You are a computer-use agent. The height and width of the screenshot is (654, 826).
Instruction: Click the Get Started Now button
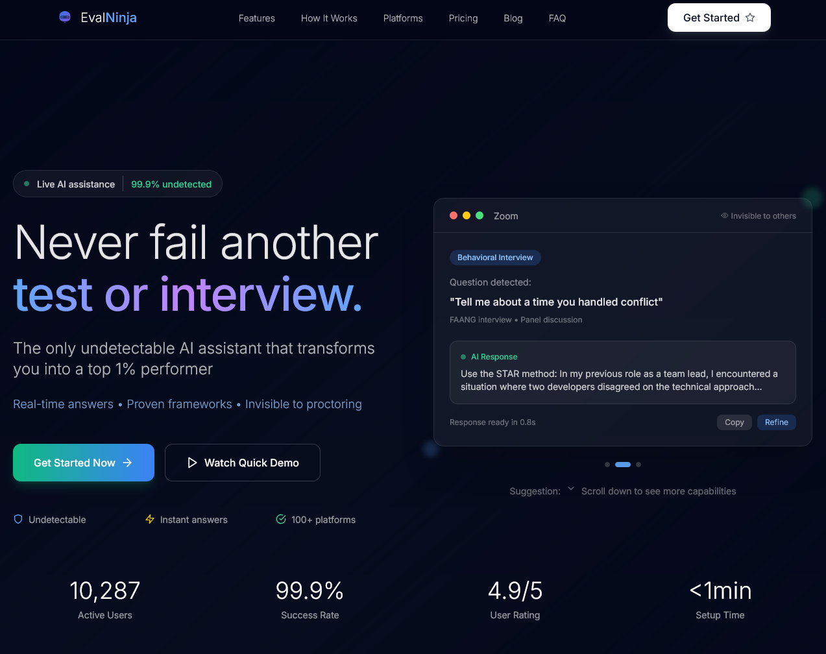tap(84, 463)
